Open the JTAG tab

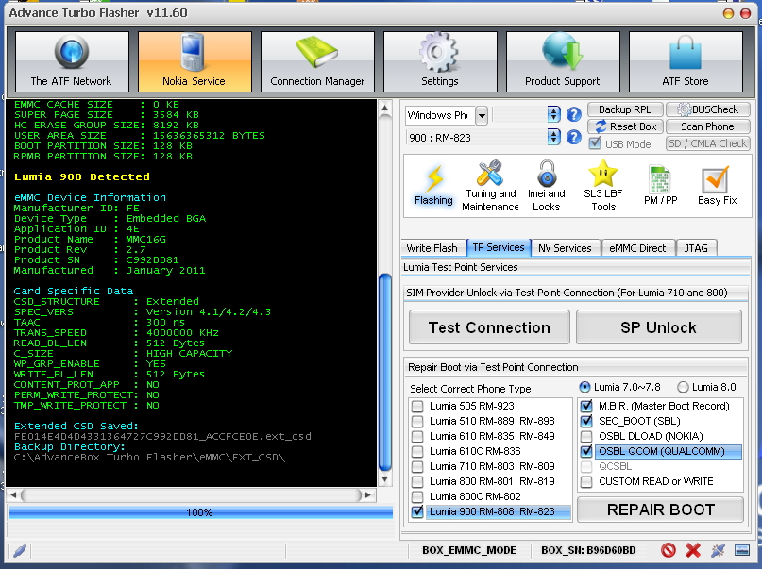(696, 248)
